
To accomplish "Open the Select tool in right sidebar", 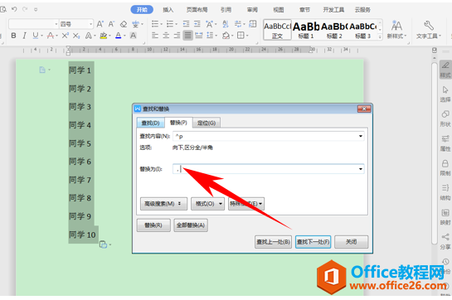I will [x=445, y=94].
